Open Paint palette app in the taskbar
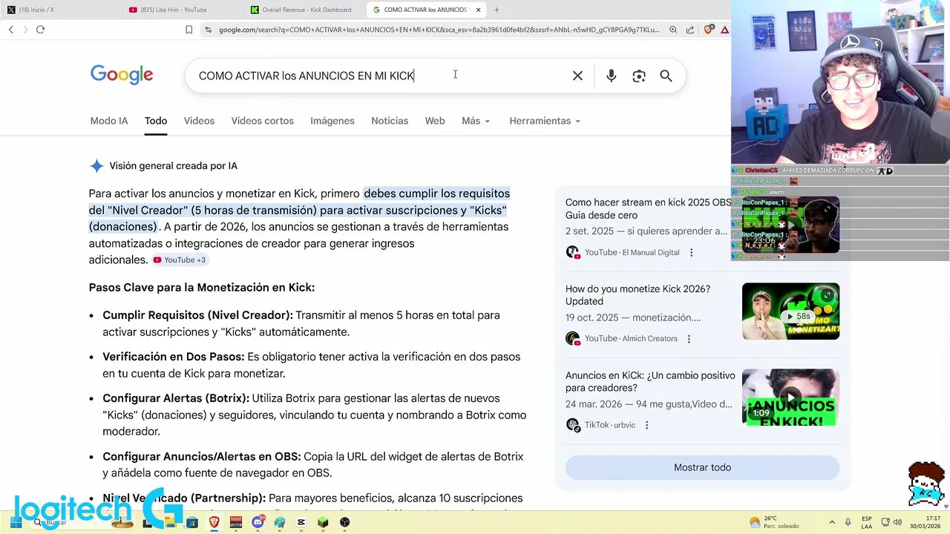The height and width of the screenshot is (534, 950). [279, 522]
